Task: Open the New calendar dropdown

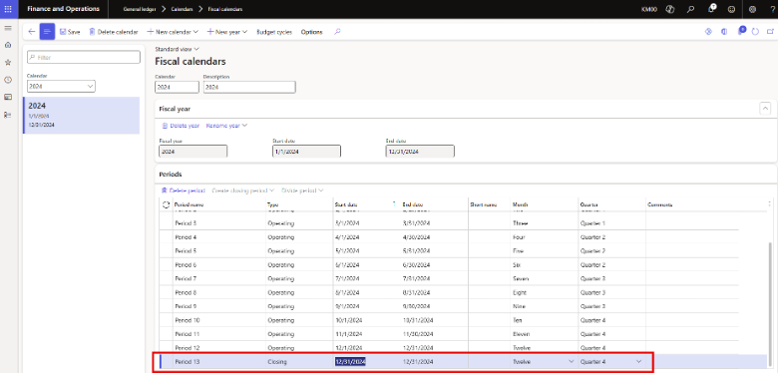Action: 173,32
